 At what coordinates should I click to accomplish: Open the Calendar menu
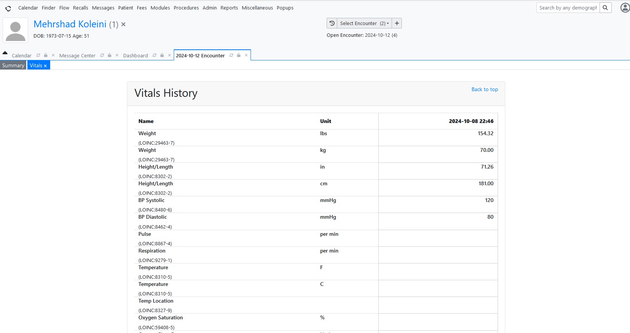pyautogui.click(x=28, y=8)
